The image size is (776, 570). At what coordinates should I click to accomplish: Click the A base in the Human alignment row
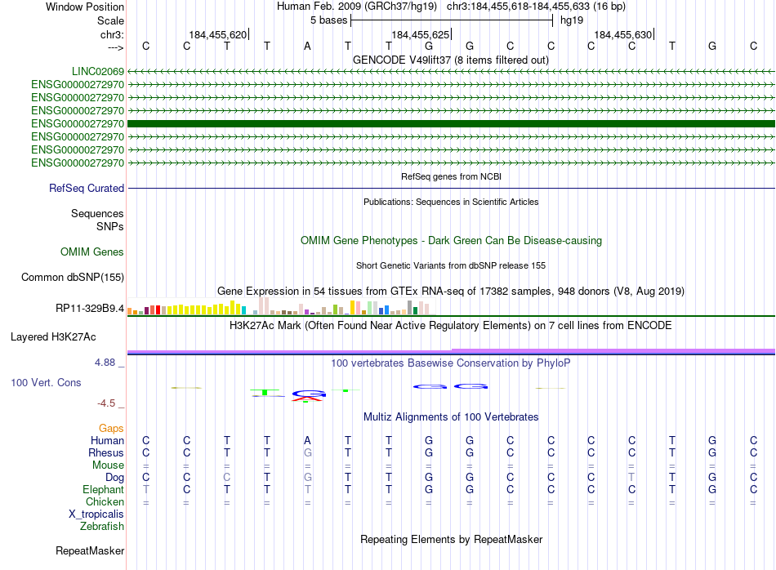click(307, 440)
